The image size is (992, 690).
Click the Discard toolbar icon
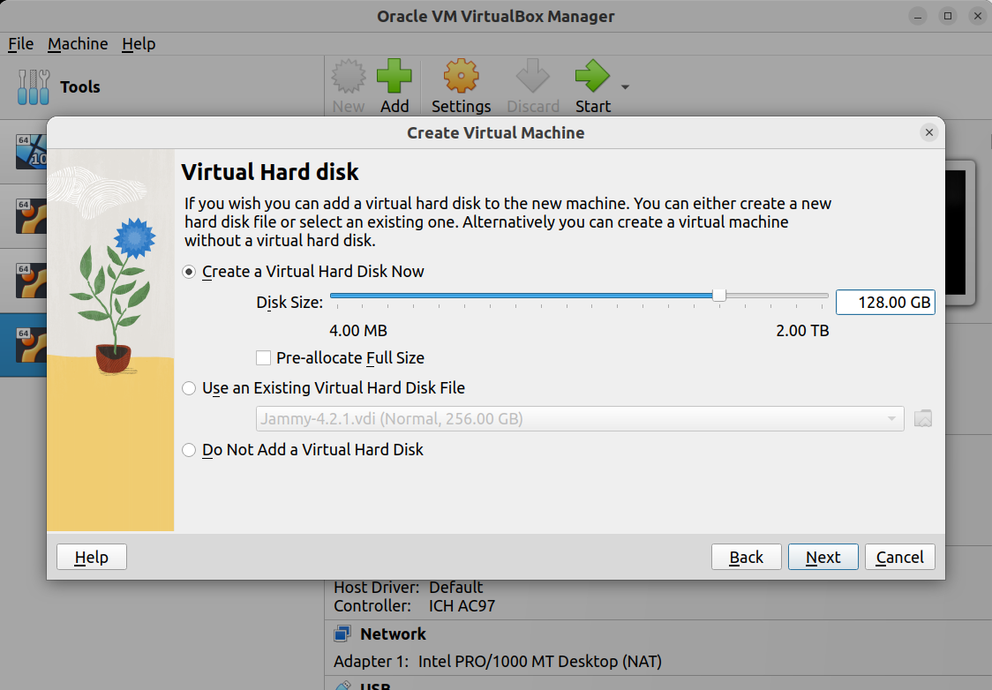[533, 77]
